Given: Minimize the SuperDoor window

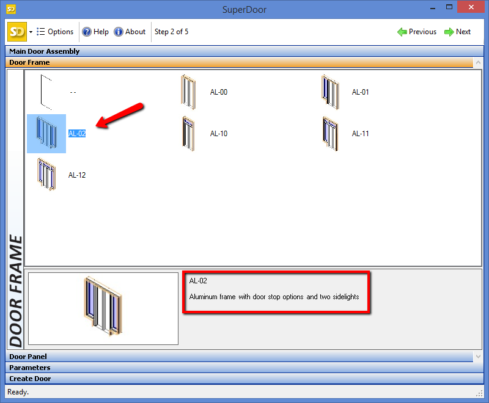Looking at the screenshot, I should (433, 7).
